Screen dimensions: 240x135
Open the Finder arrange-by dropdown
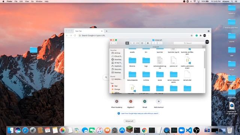(x=143, y=43)
